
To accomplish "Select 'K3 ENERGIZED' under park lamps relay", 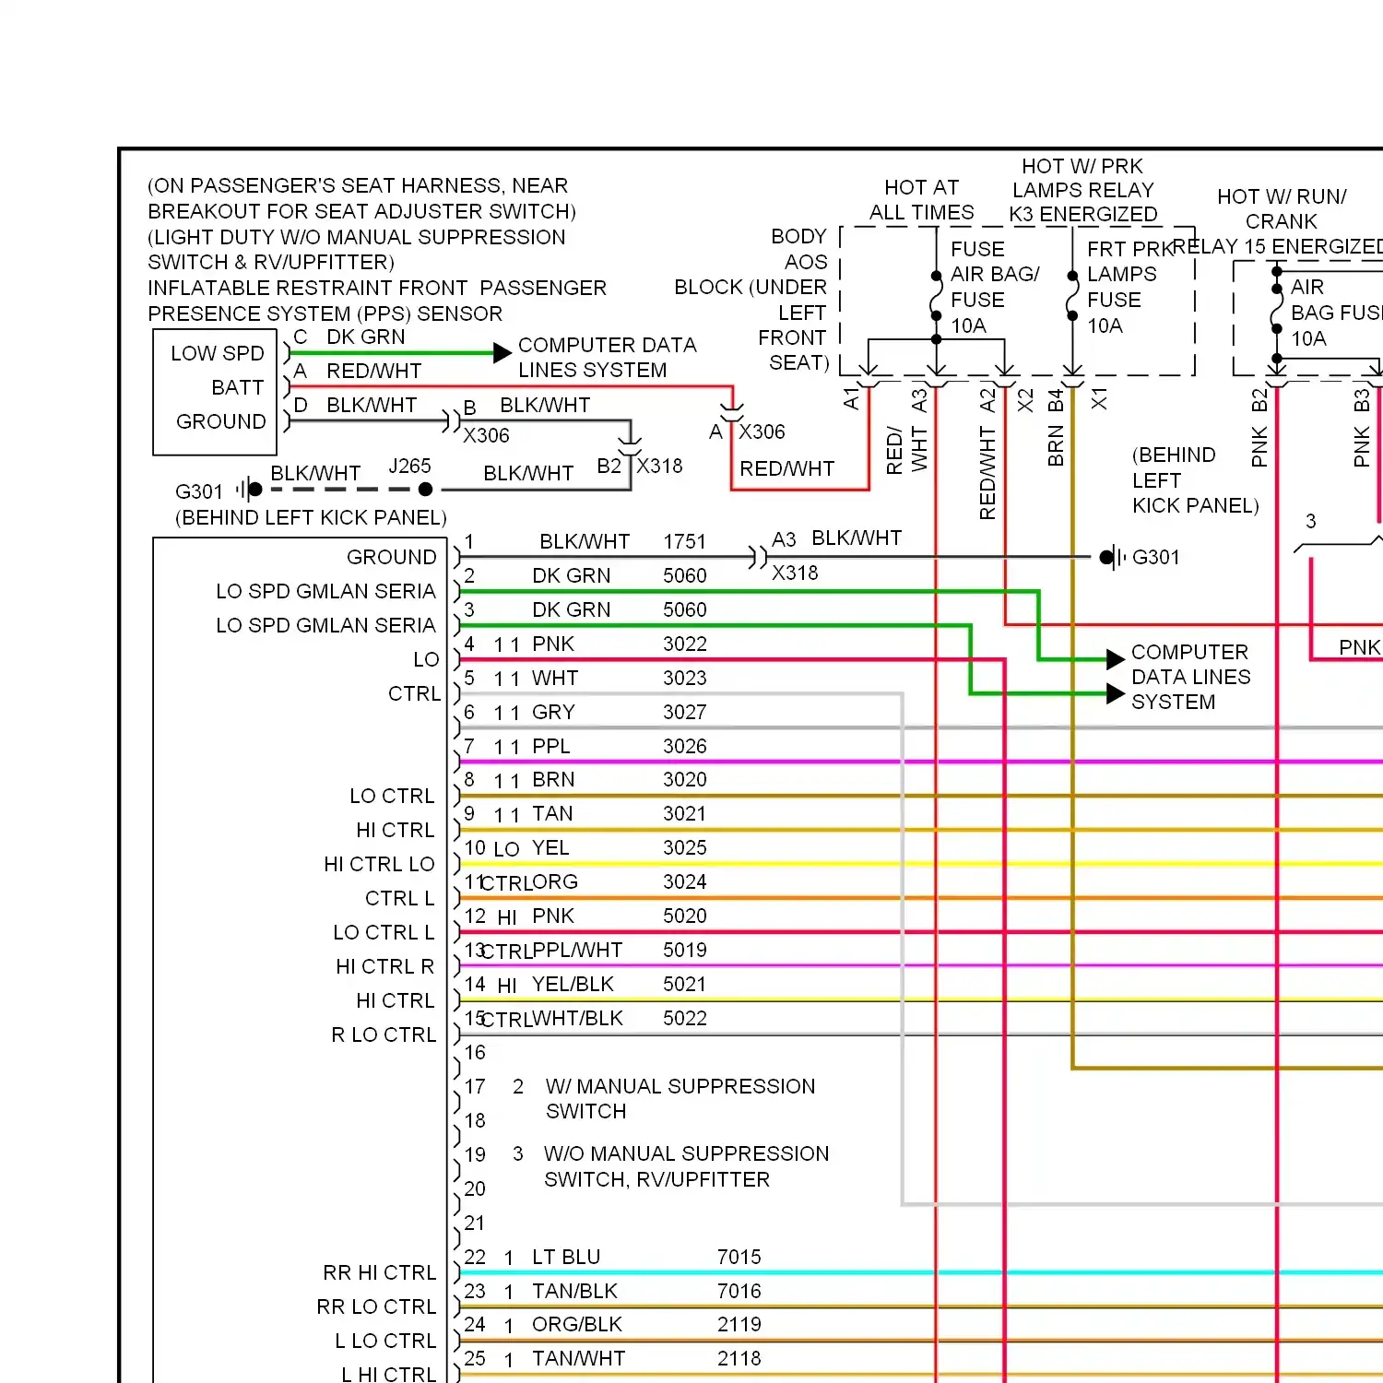I will (x=1082, y=214).
